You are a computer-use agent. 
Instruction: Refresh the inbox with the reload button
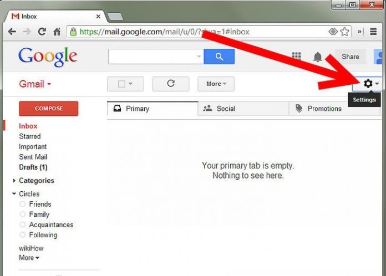171,84
